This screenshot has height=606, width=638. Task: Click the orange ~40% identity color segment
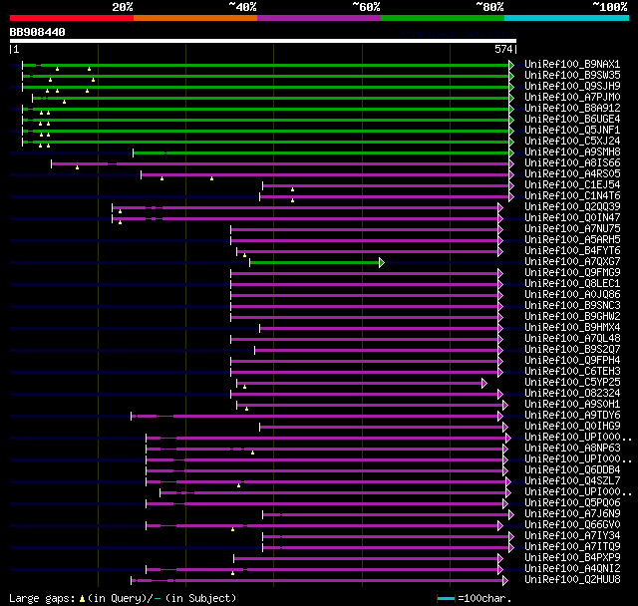coord(195,17)
